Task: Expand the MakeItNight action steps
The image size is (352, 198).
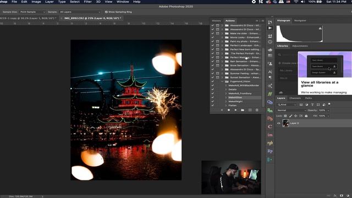Action: (226, 101)
